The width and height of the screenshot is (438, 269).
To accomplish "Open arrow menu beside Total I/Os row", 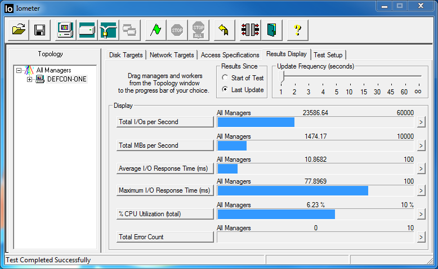I will [x=420, y=122].
